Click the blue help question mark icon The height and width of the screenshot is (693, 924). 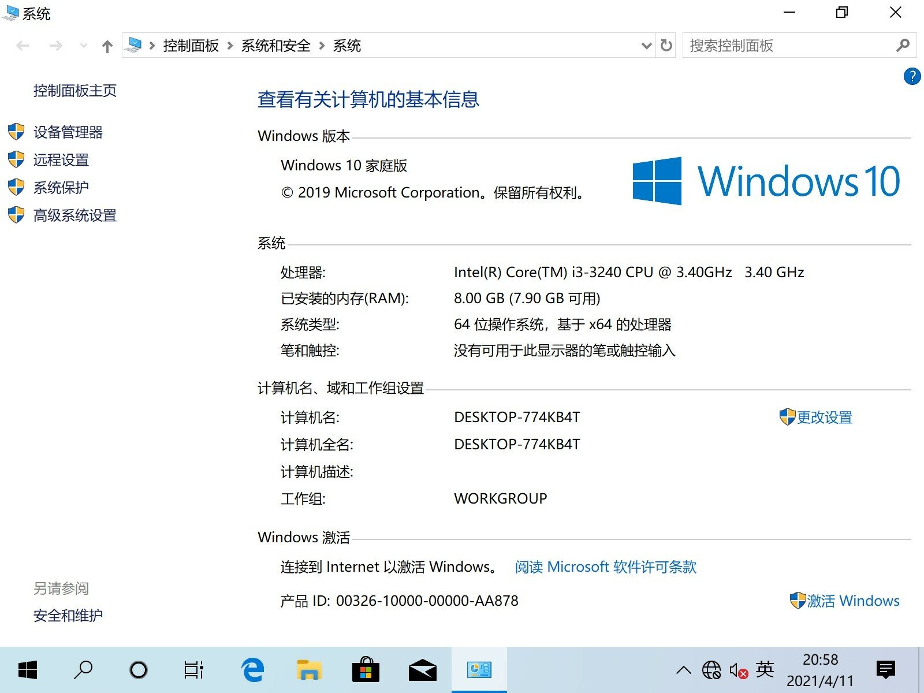[912, 76]
